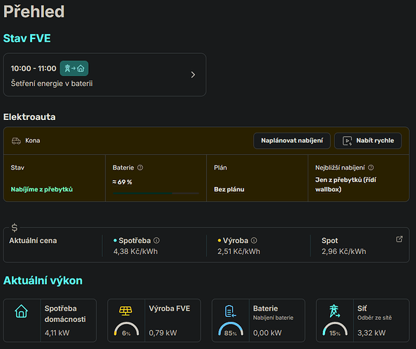The width and height of the screenshot is (416, 349).
Task: Click the solar panel icon for Výroba FVE
Action: (x=125, y=311)
